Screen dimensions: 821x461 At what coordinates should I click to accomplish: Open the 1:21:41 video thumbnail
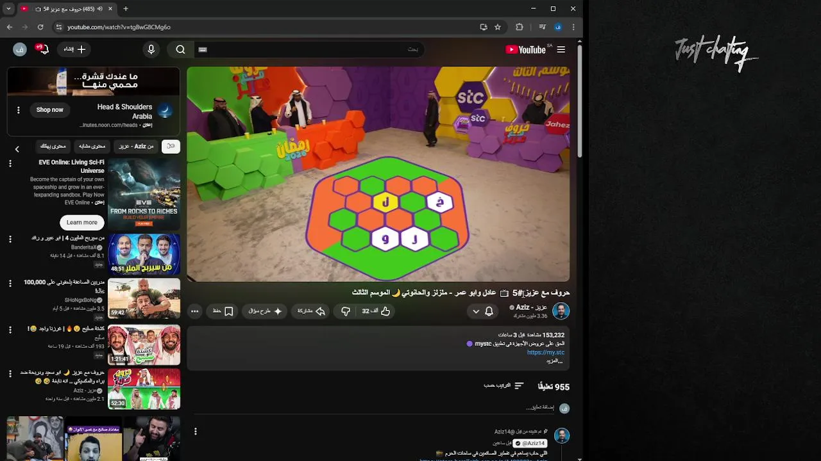coord(144,344)
